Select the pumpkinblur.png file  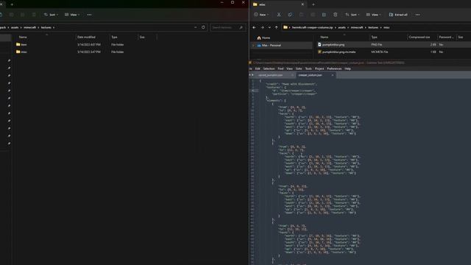pos(333,44)
